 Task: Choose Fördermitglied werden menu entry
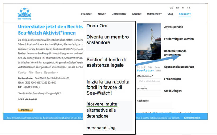[179, 39]
